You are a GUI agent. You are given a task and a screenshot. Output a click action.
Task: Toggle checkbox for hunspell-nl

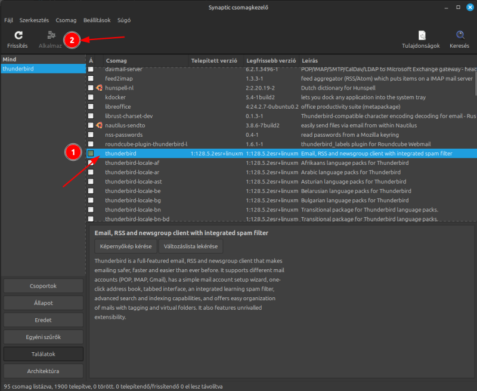pos(91,88)
